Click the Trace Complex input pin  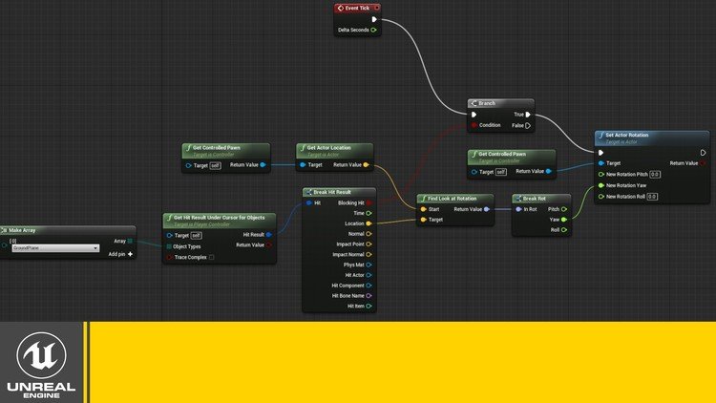pos(169,257)
